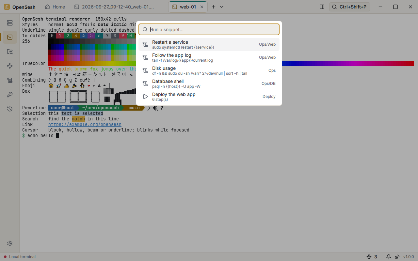Open the new-tab dropdown chevron

point(222,7)
